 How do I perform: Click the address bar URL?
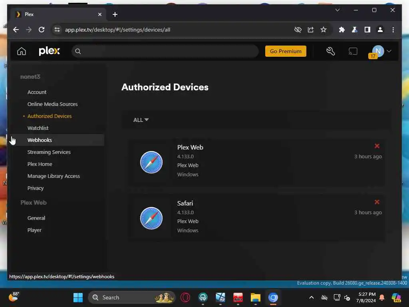coord(118,30)
